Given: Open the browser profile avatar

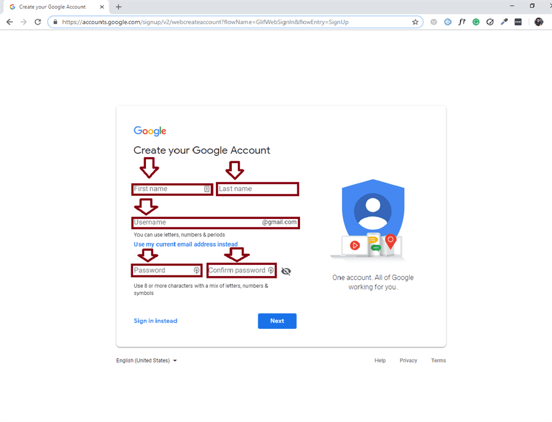Looking at the screenshot, I should coord(539,21).
